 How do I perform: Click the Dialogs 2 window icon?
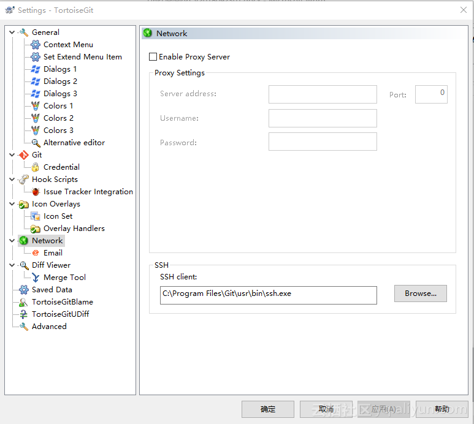(36, 81)
